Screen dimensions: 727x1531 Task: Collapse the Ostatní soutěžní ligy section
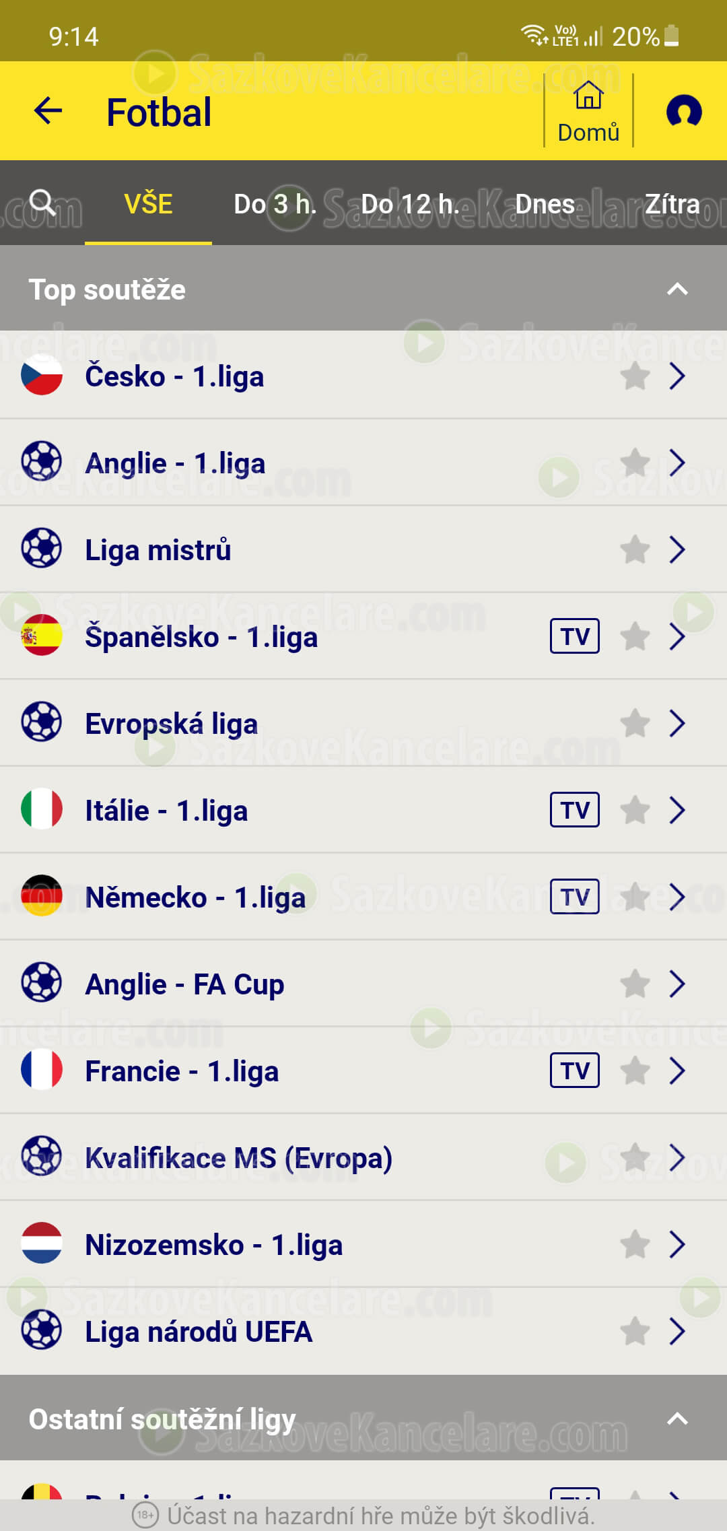coord(677,1419)
